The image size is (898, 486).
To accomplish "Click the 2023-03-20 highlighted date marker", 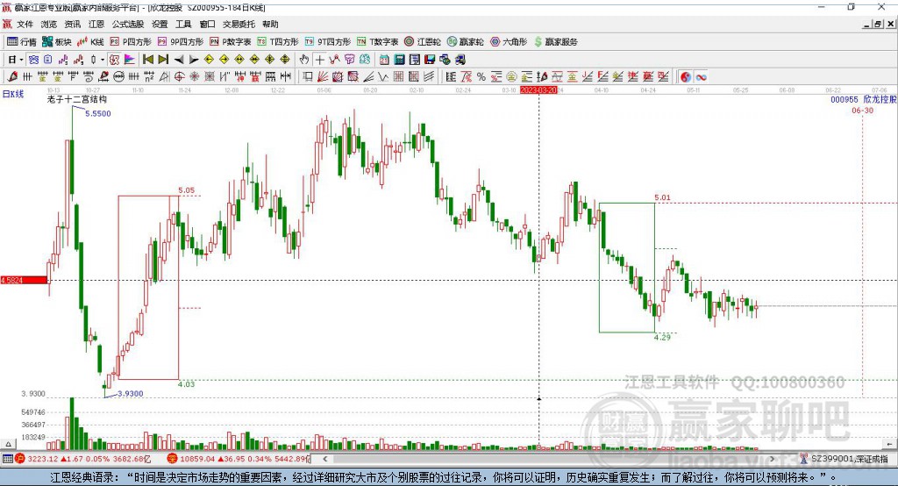I will 538,90.
